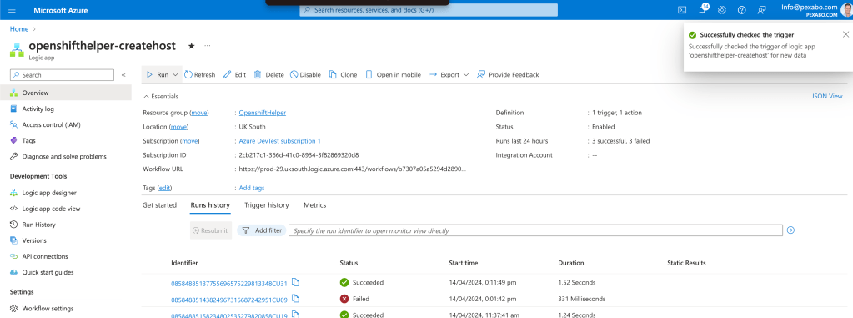Dismiss the trigger check notification
Viewport: 853px width, 318px height.
[845, 34]
